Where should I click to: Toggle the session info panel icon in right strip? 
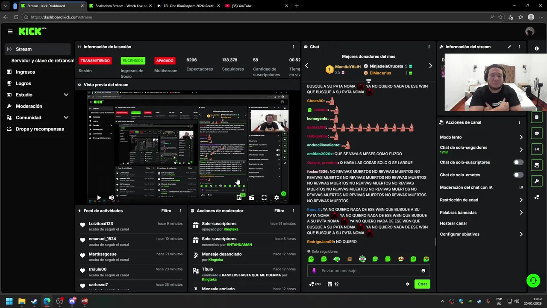pos(537,117)
